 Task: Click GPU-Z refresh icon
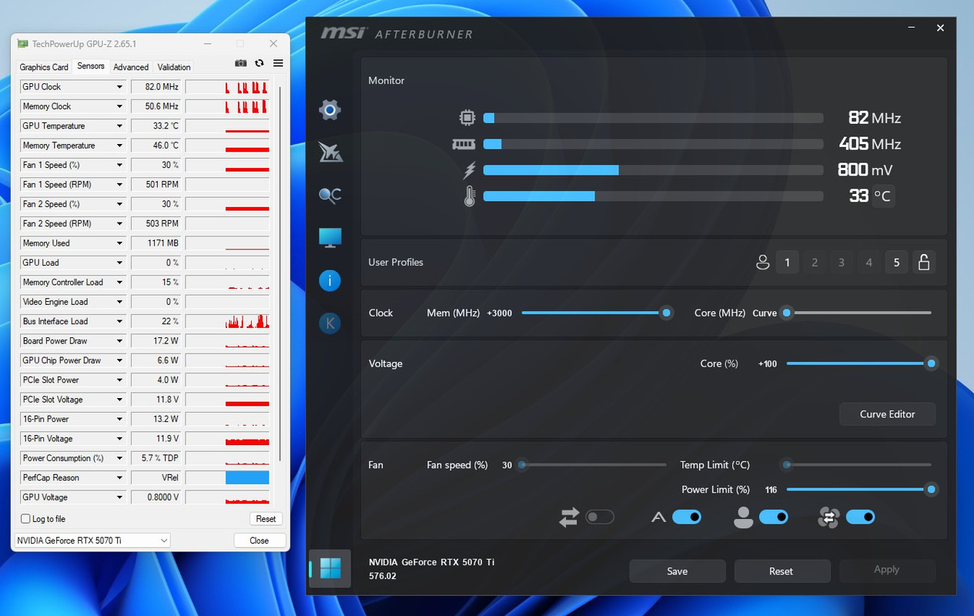pyautogui.click(x=259, y=64)
